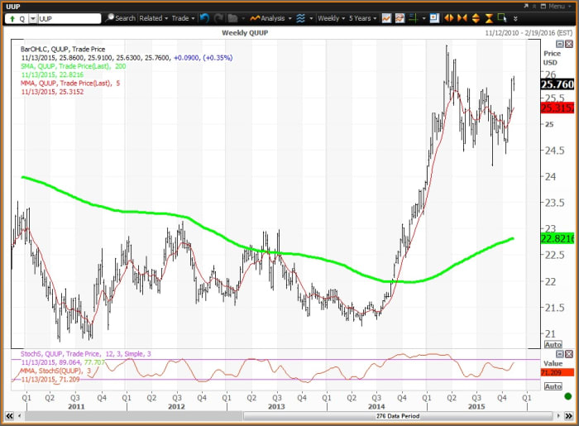Screen dimensions: 579x426
Task: Open the Related menu
Action: 154,17
